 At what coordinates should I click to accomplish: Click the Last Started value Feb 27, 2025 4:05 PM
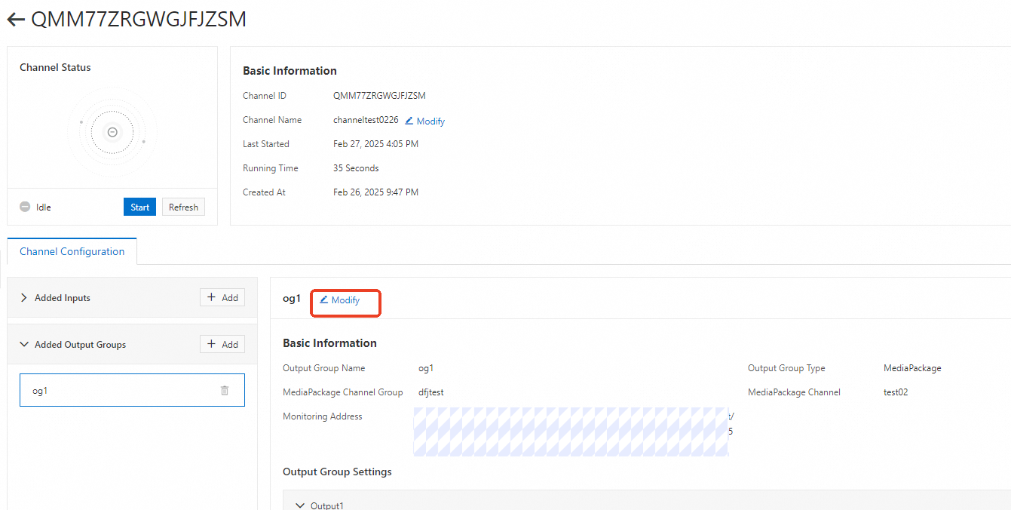(375, 144)
